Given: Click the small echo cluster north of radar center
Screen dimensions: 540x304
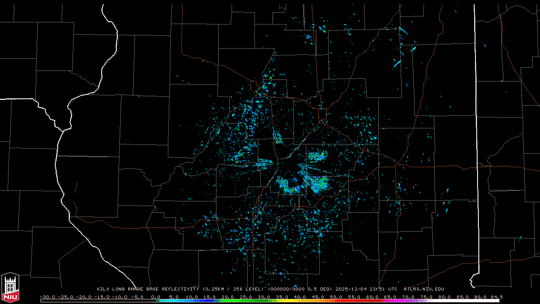Looking at the screenshot, I should click(278, 138).
